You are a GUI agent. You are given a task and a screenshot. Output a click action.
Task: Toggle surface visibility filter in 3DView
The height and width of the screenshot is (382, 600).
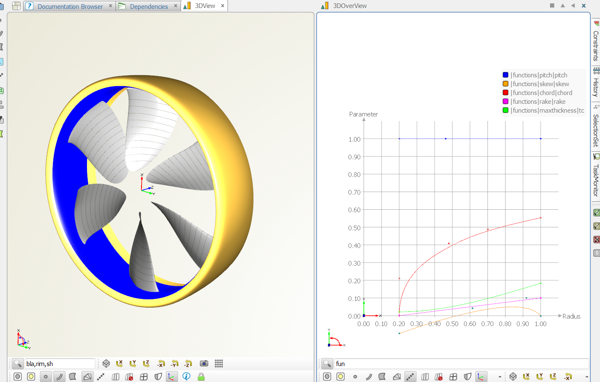tap(73, 377)
